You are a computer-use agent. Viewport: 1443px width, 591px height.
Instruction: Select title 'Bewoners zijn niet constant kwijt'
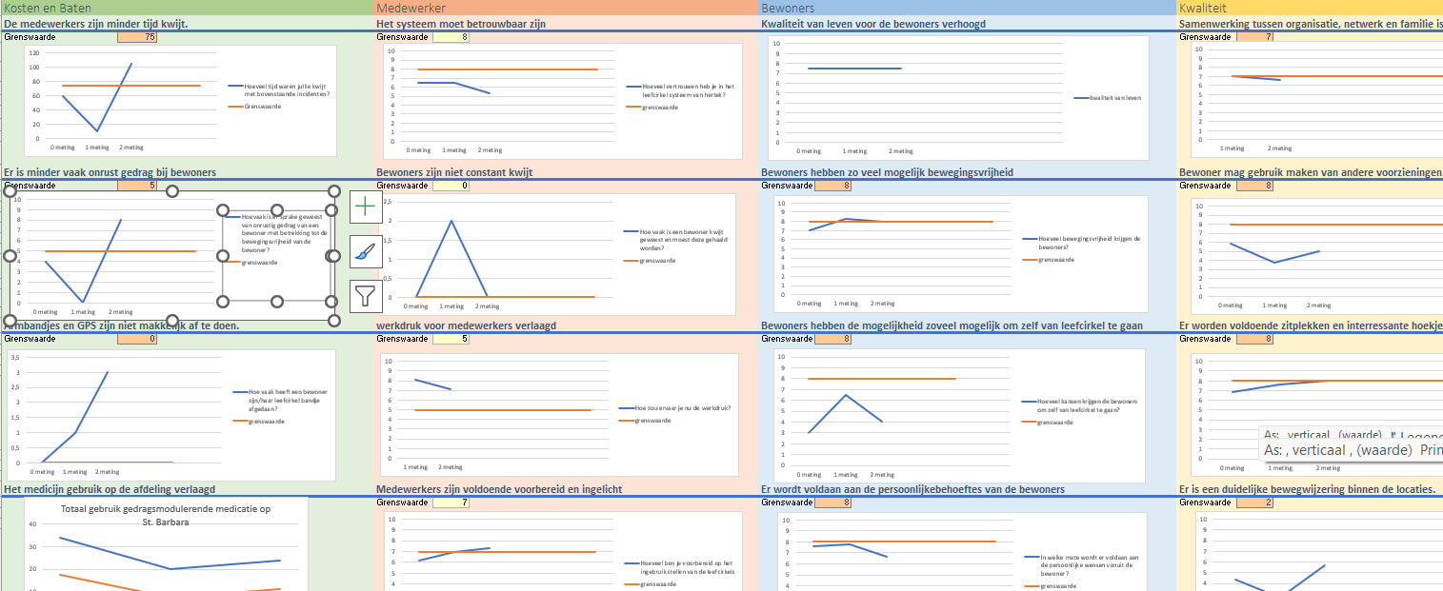pyautogui.click(x=454, y=172)
